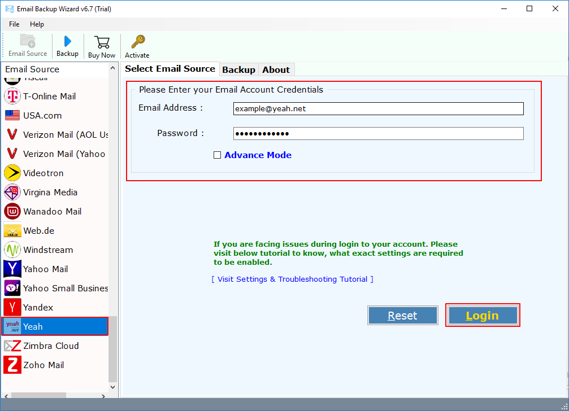Image resolution: width=569 pixels, height=411 pixels.
Task: Select the Yandex red Y icon
Action: 12,307
